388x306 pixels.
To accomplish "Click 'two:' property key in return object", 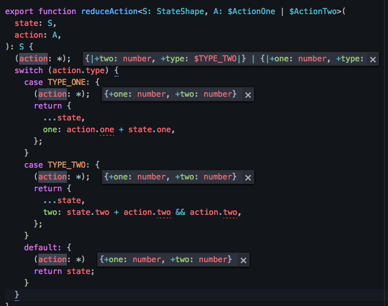I will click(x=52, y=212).
